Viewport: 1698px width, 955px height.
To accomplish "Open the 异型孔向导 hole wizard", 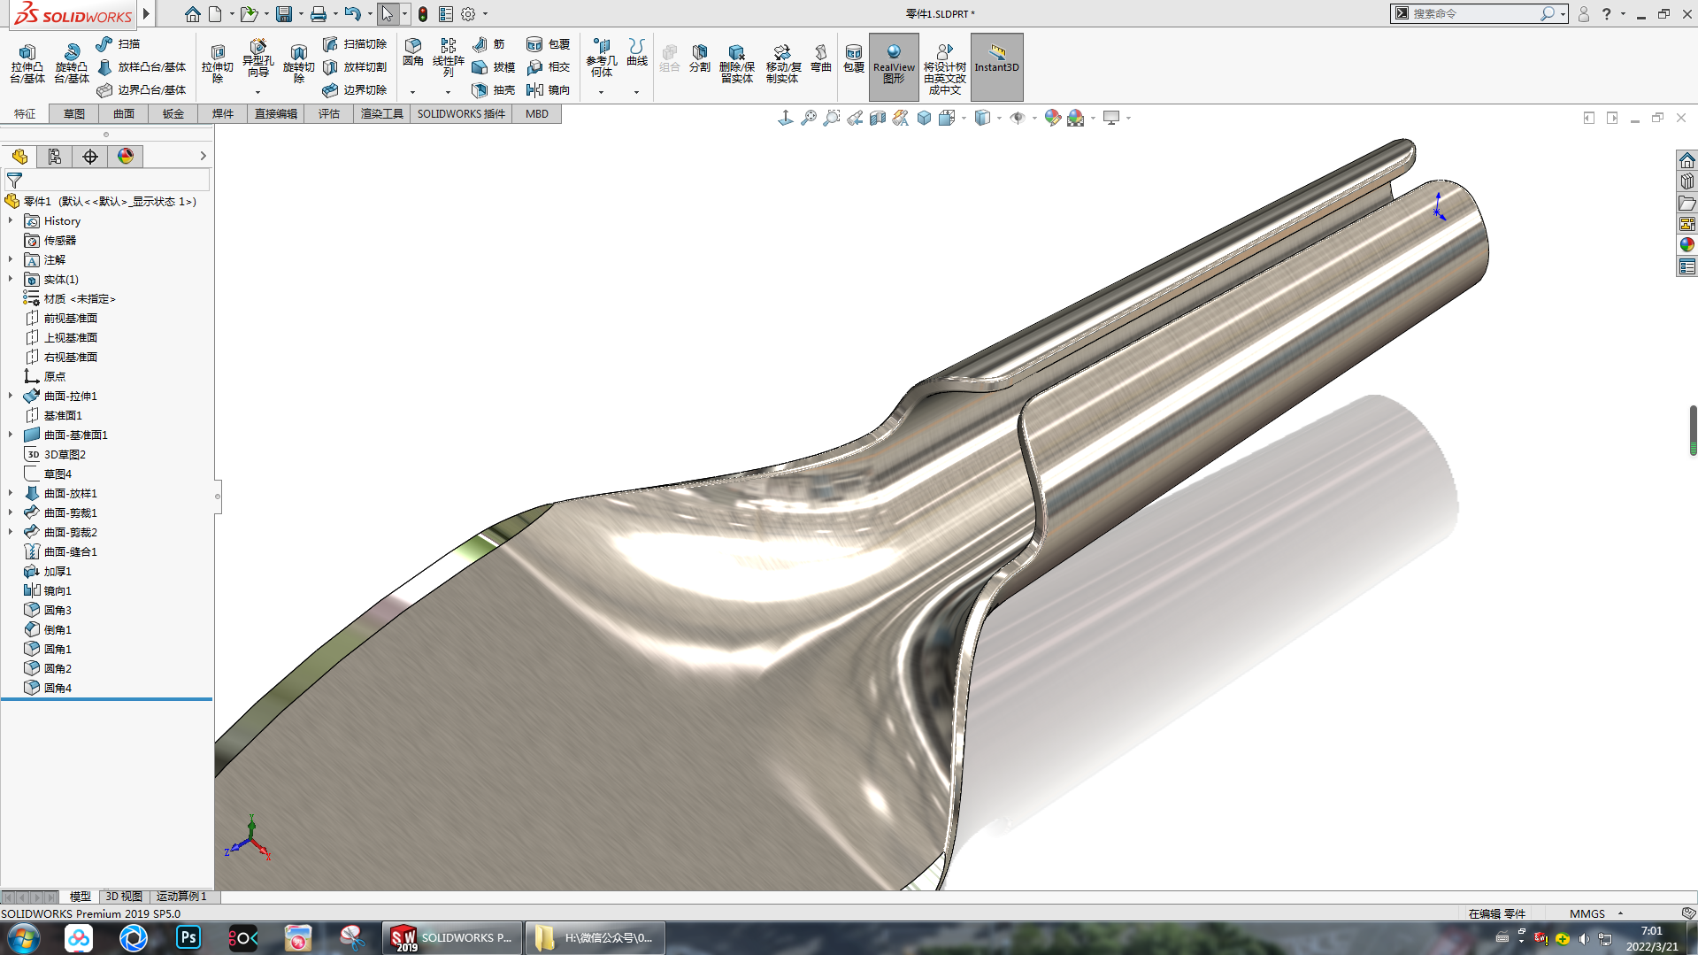I will pyautogui.click(x=257, y=58).
